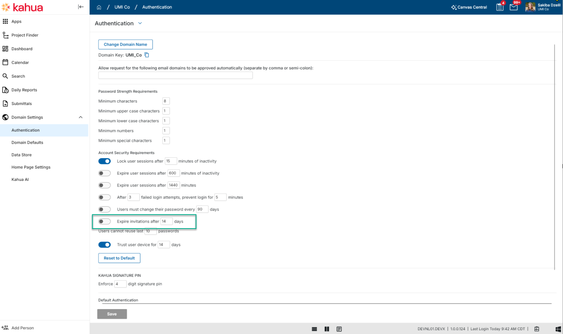Click the hamburger list icon in footer

(x=314, y=329)
